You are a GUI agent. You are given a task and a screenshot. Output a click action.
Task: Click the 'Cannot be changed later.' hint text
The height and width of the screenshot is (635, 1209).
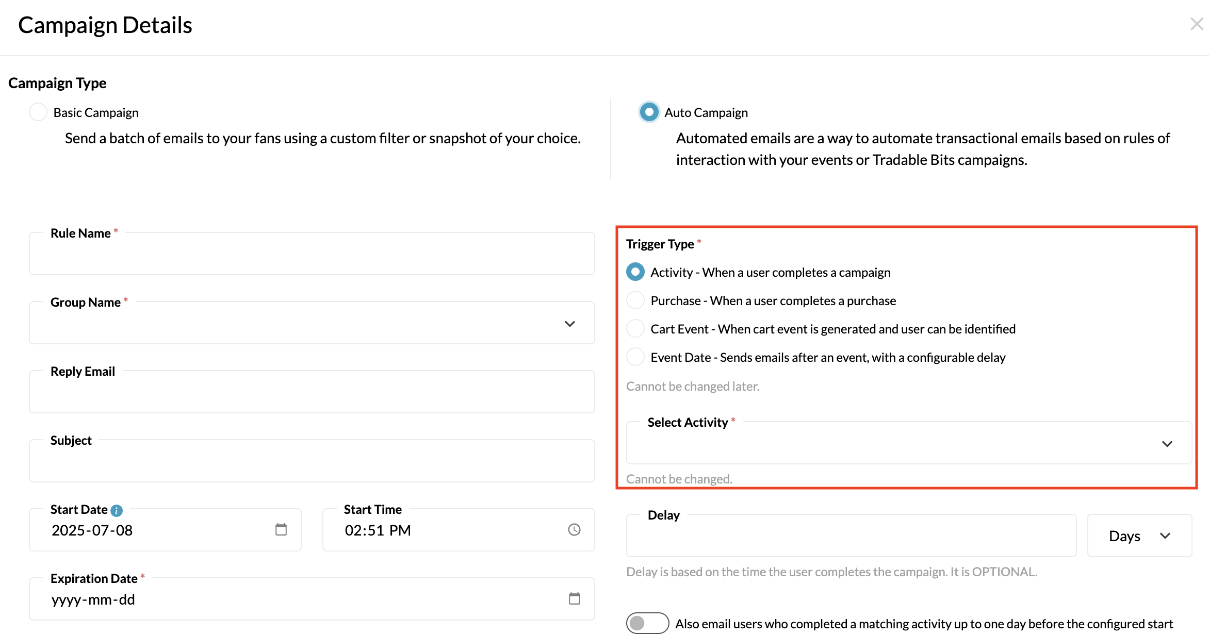click(x=693, y=386)
